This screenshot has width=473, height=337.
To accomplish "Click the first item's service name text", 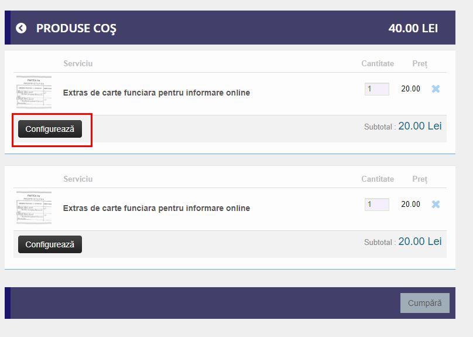I will pos(156,93).
